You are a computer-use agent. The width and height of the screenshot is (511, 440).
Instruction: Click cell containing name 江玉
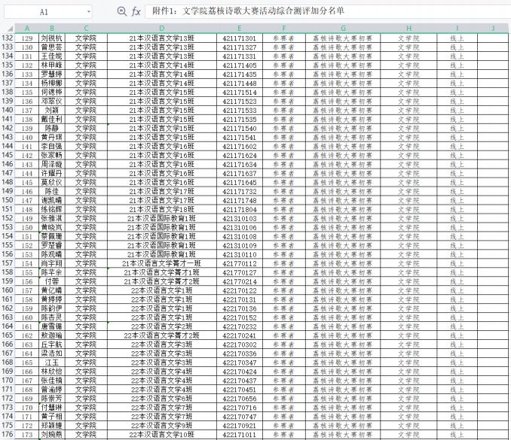click(52, 363)
